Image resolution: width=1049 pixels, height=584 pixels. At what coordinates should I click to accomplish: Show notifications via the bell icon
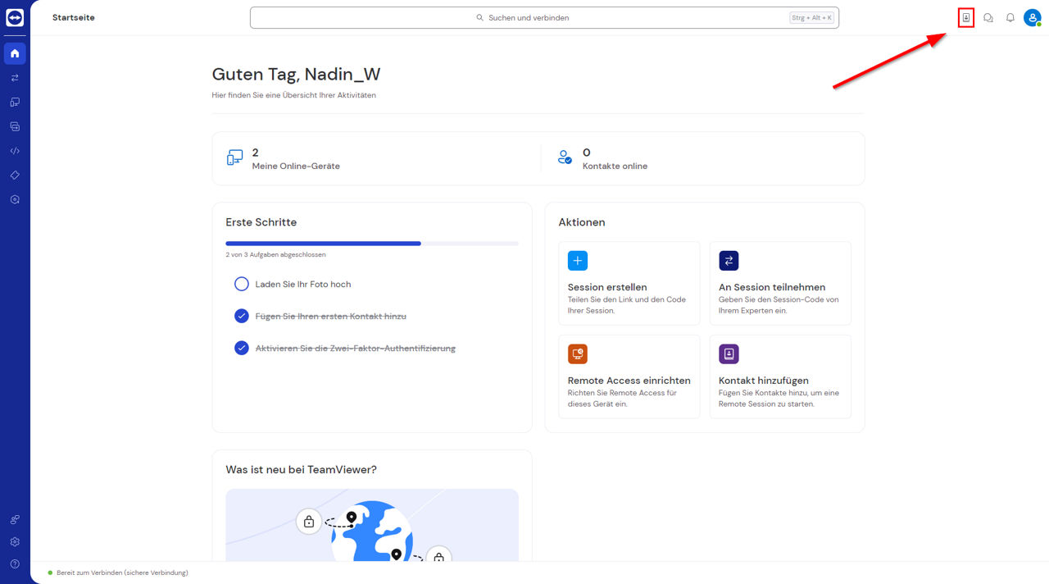coord(1010,17)
